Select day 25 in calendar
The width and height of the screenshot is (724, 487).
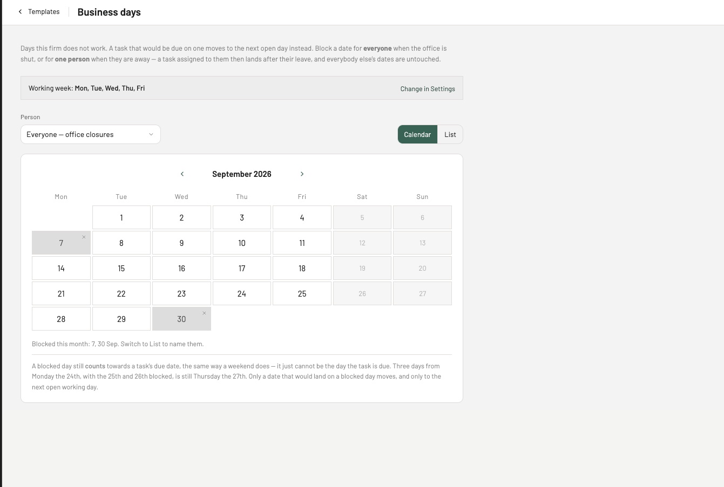(302, 293)
